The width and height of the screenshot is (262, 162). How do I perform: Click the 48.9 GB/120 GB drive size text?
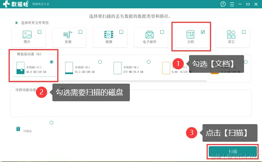click(36, 72)
